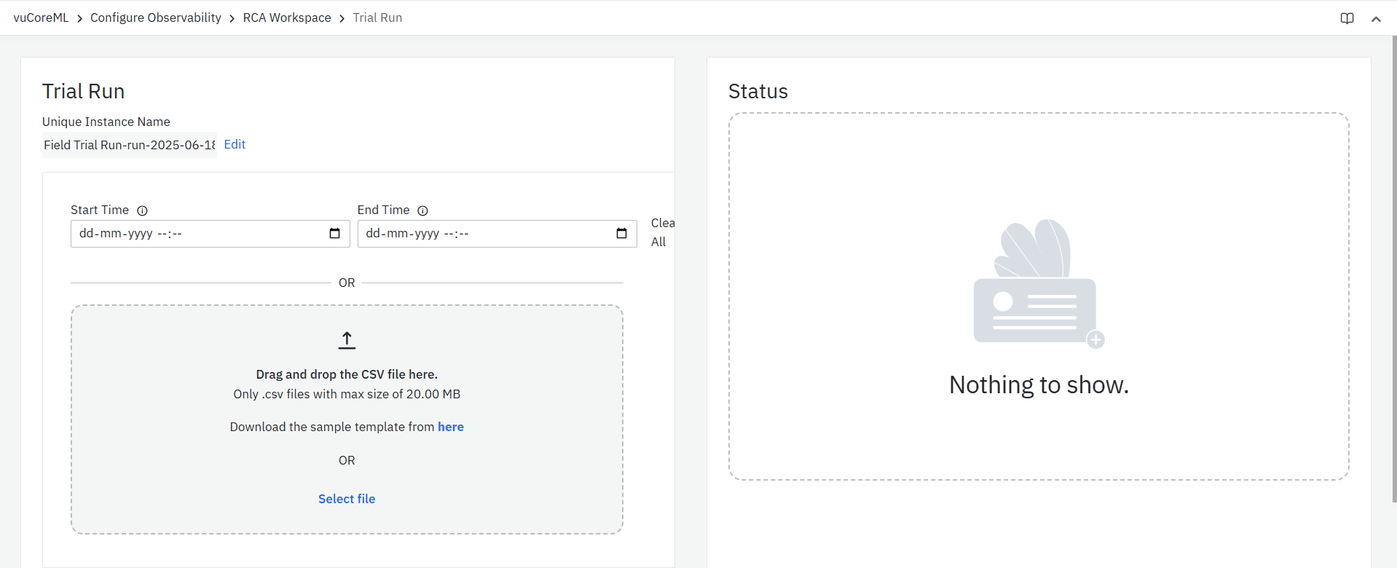Viewport: 1397px width, 568px height.
Task: Open the Start Time calendar picker
Action: point(334,234)
